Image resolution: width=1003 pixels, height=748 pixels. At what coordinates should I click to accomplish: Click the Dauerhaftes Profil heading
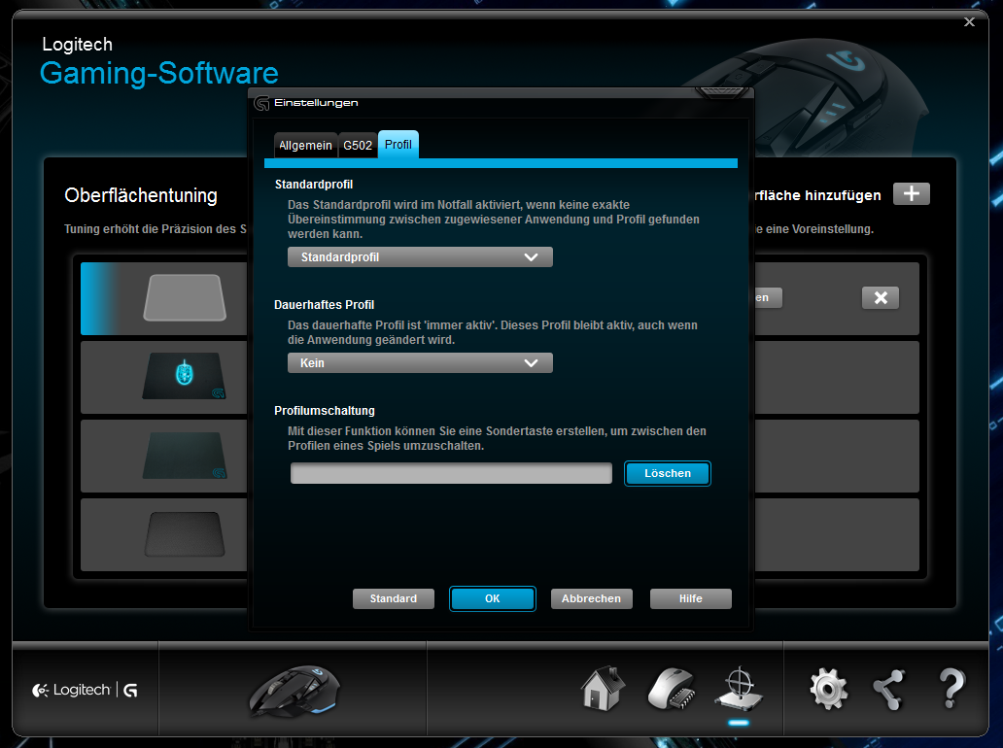coord(325,305)
